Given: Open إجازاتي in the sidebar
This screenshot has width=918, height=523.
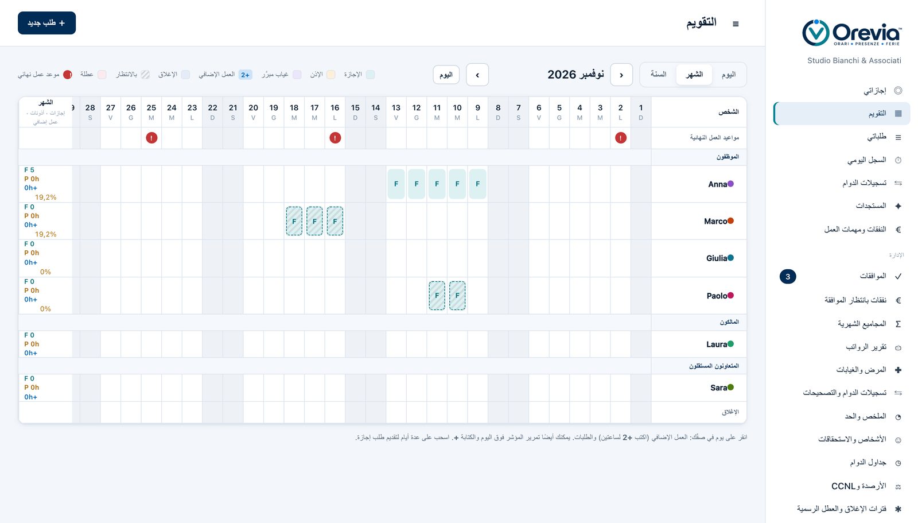Looking at the screenshot, I should tap(842, 90).
